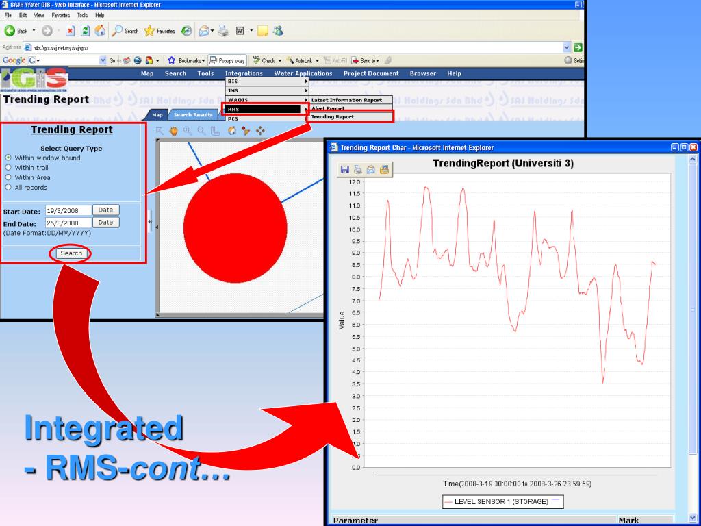Go to the browser Home page icon
This screenshot has width=701, height=526.
[x=100, y=30]
